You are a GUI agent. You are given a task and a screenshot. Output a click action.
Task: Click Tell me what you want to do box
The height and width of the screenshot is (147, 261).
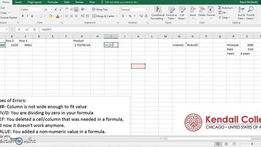point(120,2)
